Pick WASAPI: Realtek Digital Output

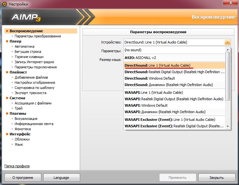[174, 99]
